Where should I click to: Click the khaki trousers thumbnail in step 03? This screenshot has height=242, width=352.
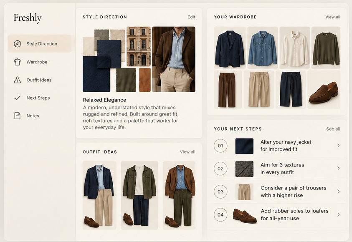point(244,192)
